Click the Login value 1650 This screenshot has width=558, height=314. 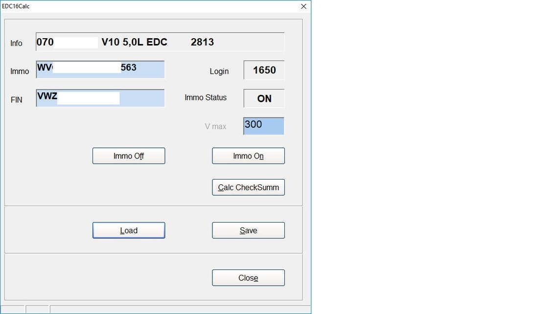point(263,70)
